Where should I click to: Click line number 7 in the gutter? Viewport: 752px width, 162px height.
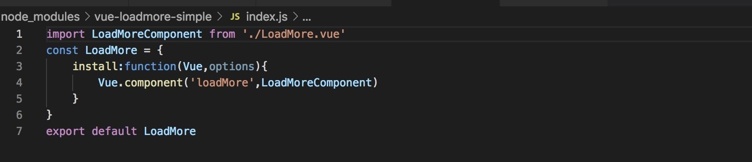[19, 131]
